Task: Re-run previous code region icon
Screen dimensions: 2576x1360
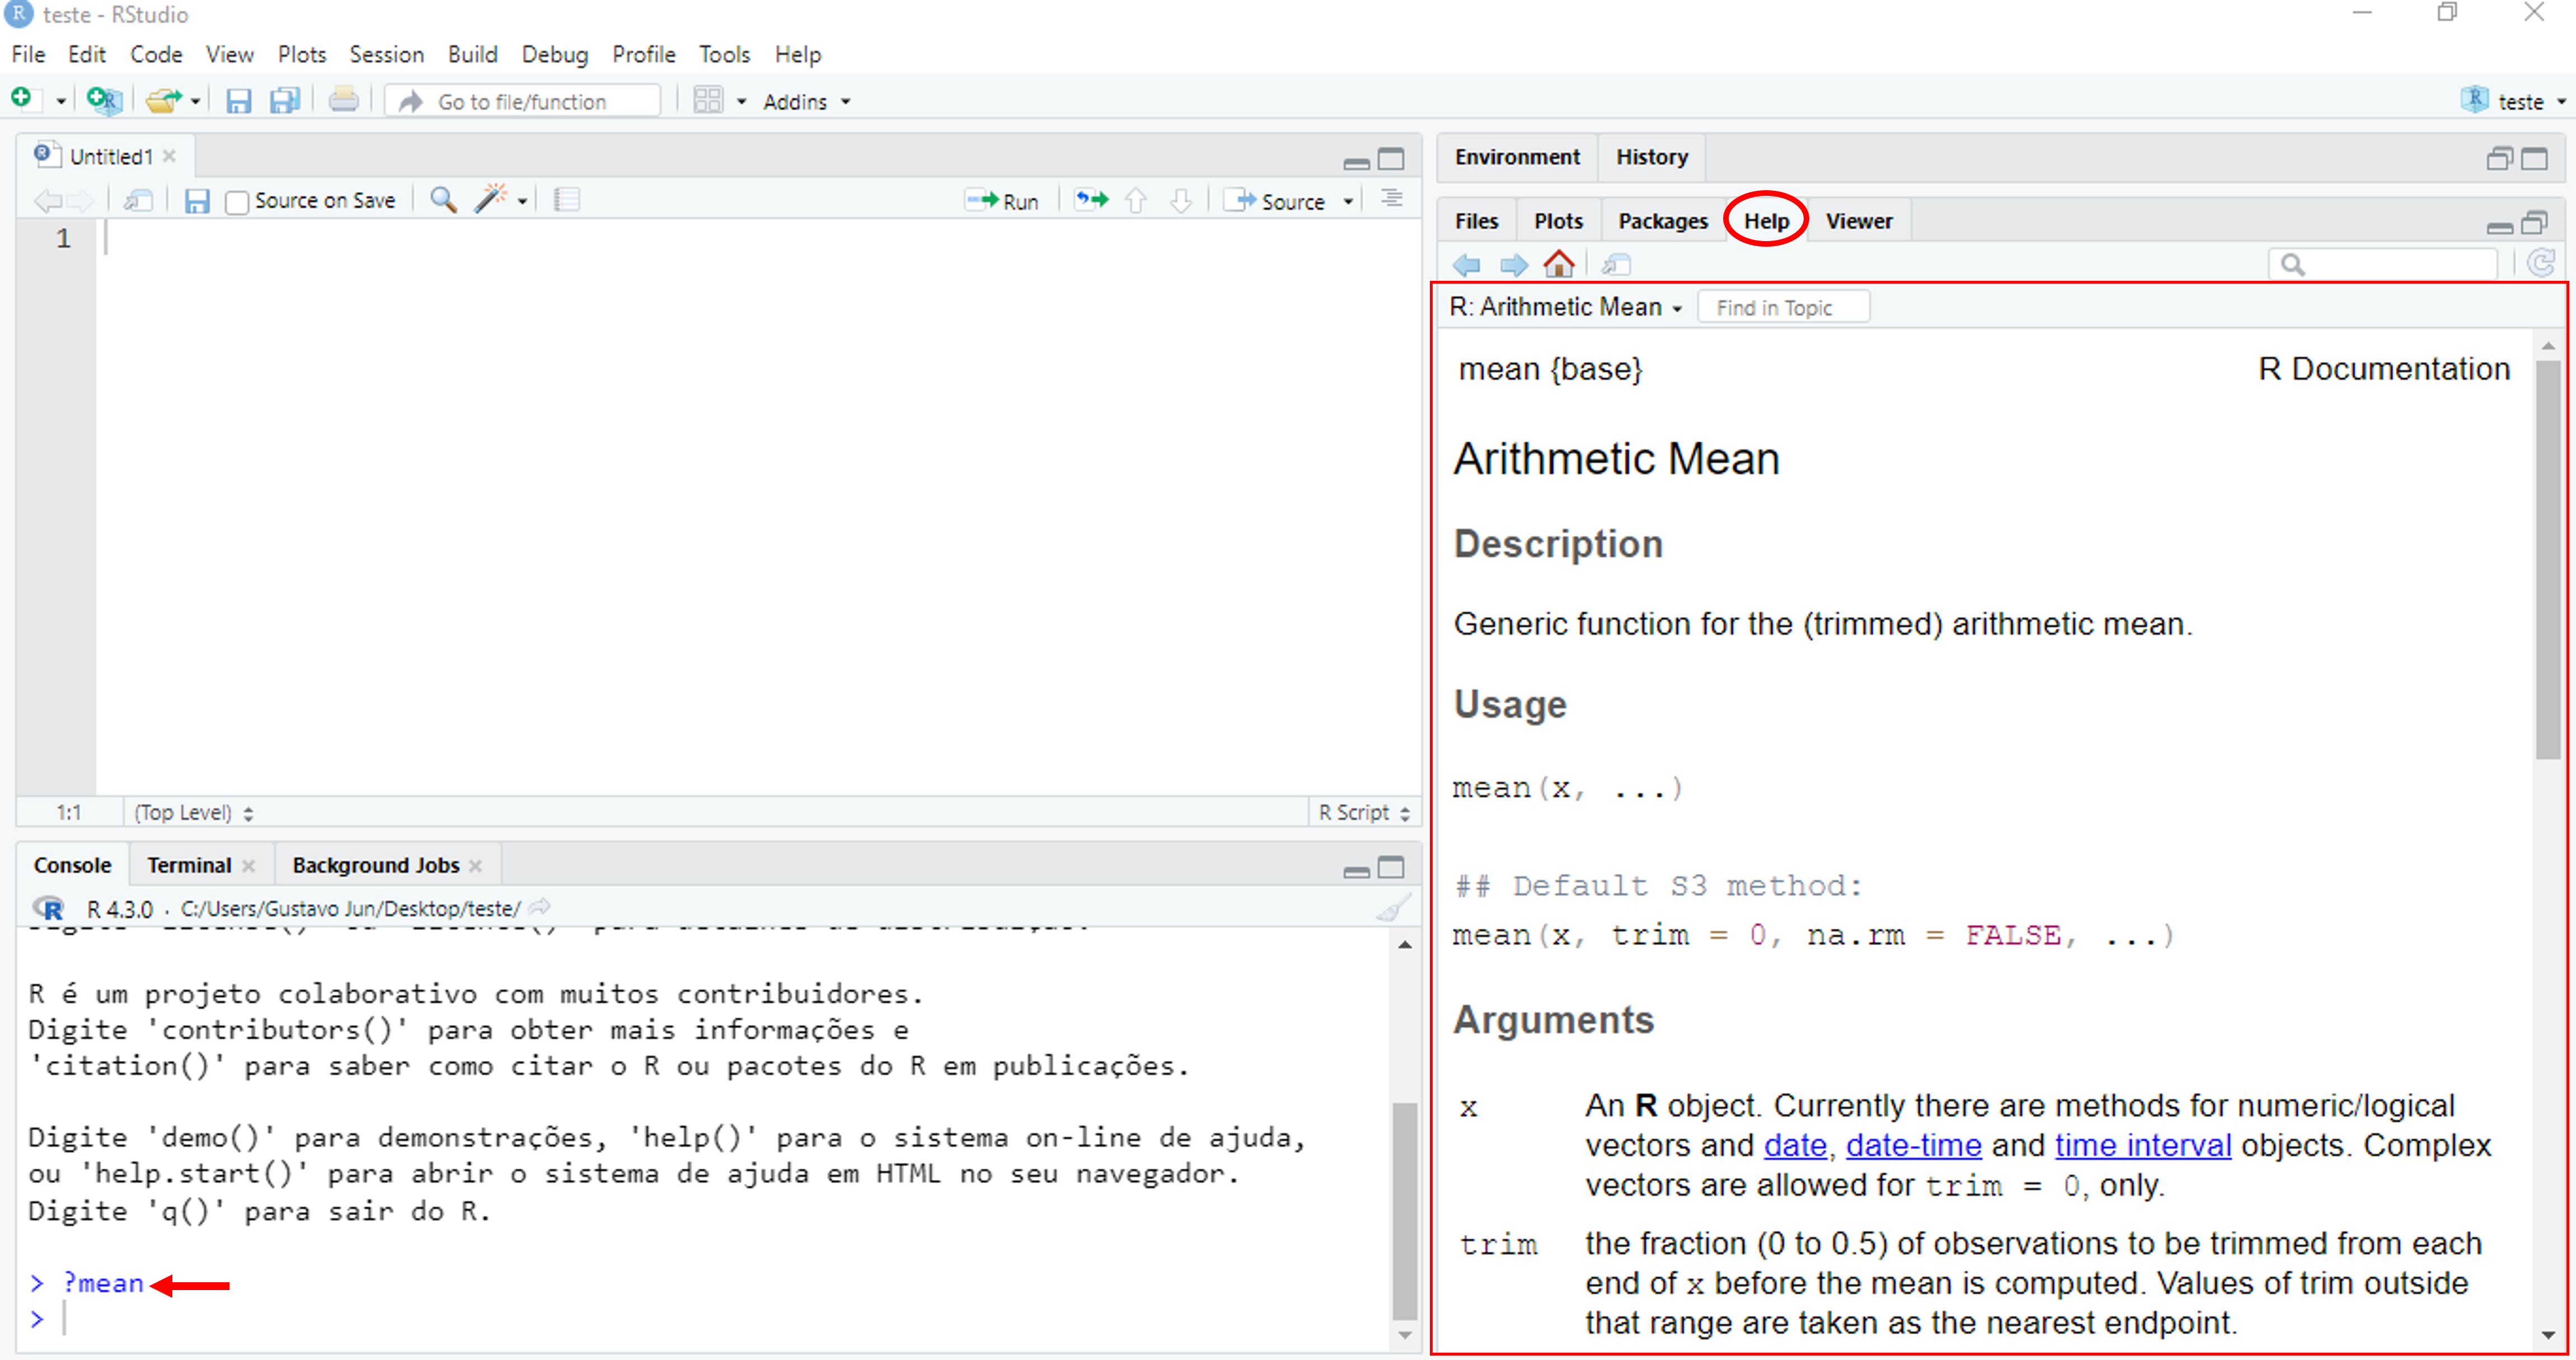Action: (x=1091, y=200)
